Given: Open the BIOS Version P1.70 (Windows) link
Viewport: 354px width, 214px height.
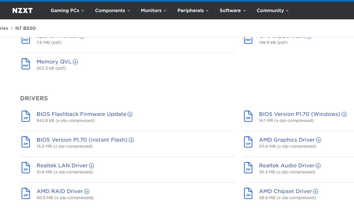Looking at the screenshot, I should coord(300,114).
